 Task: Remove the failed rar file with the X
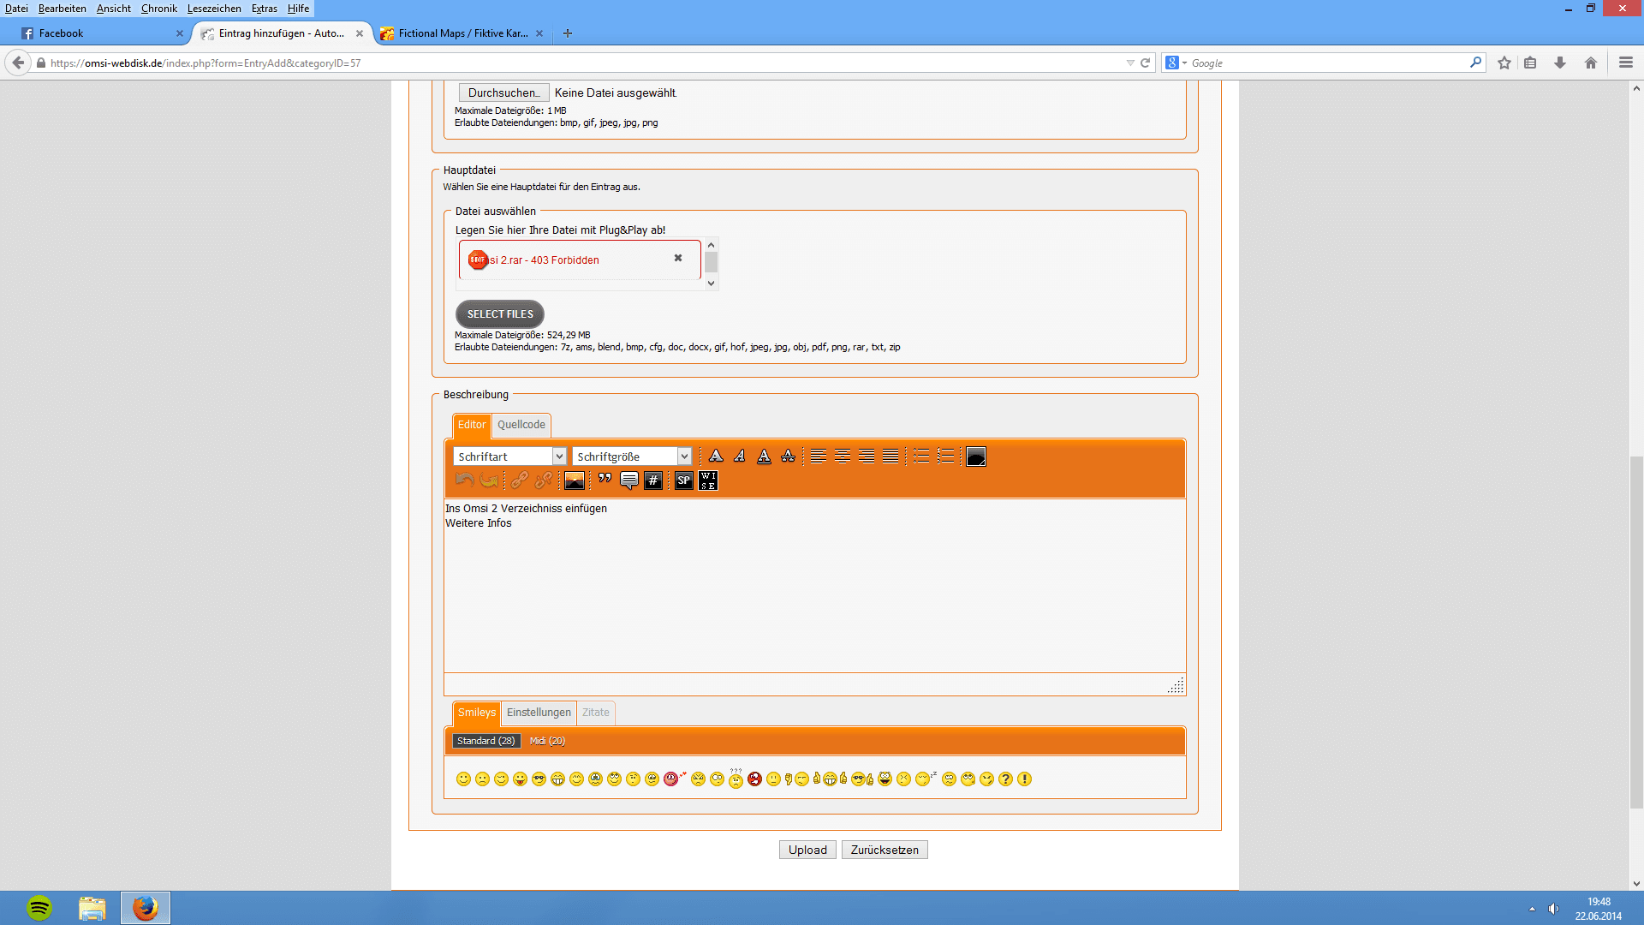tap(678, 258)
